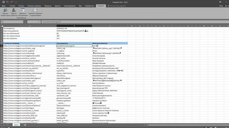Open the Разметка страницы ribbon tab
Image resolution: width=229 pixels, height=128 pixels.
pos(34,6)
